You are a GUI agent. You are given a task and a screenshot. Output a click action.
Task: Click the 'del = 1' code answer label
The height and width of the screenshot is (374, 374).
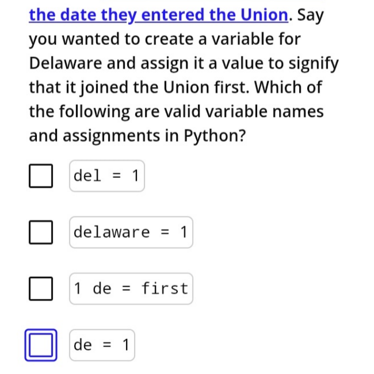click(x=107, y=176)
